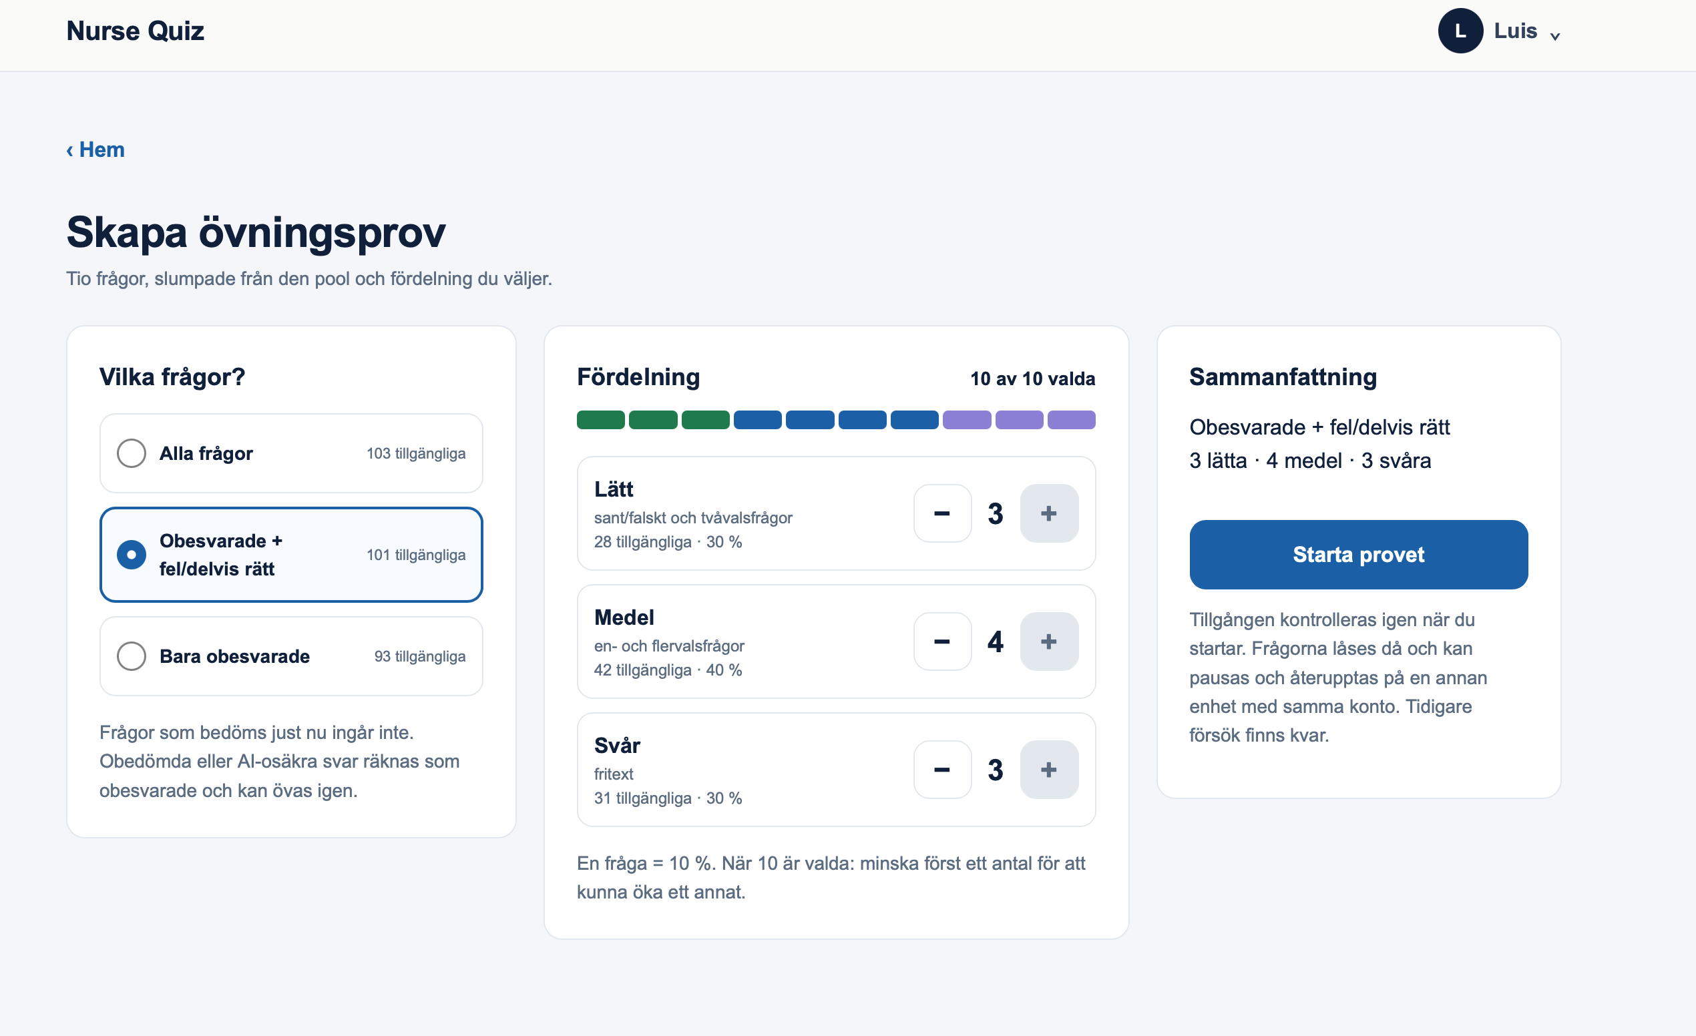Expand the Luis account dropdown chevron
This screenshot has height=1036, width=1696.
1555,36
